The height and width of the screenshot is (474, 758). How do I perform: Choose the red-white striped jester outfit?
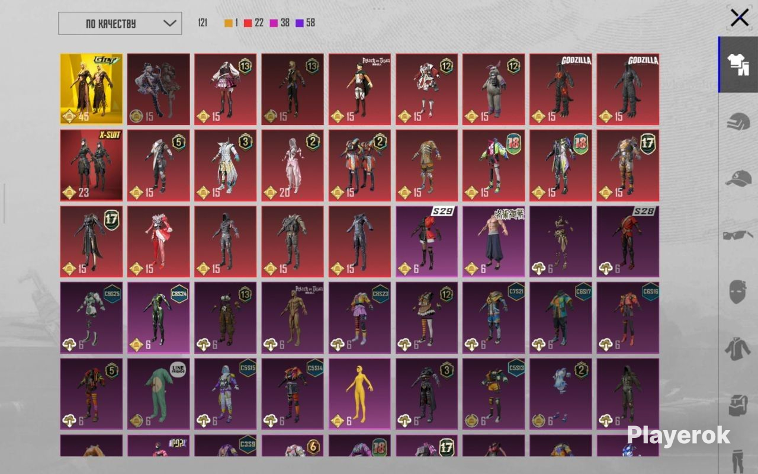[159, 241]
